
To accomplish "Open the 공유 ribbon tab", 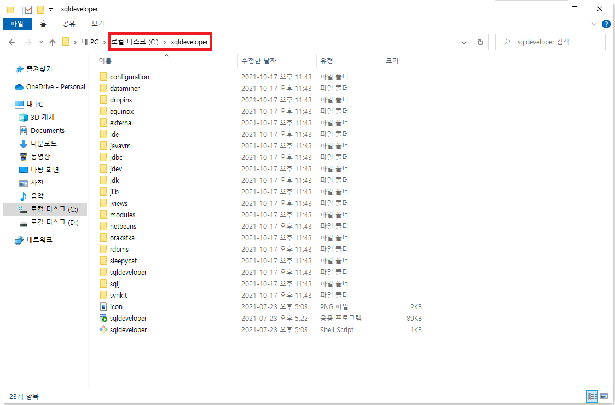I will point(68,24).
